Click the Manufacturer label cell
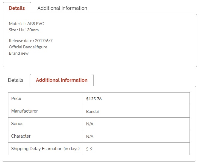 pyautogui.click(x=46, y=111)
